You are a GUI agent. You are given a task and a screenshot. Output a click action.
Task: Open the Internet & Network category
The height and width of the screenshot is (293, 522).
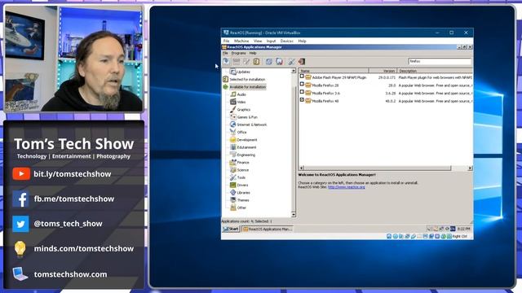coord(252,125)
